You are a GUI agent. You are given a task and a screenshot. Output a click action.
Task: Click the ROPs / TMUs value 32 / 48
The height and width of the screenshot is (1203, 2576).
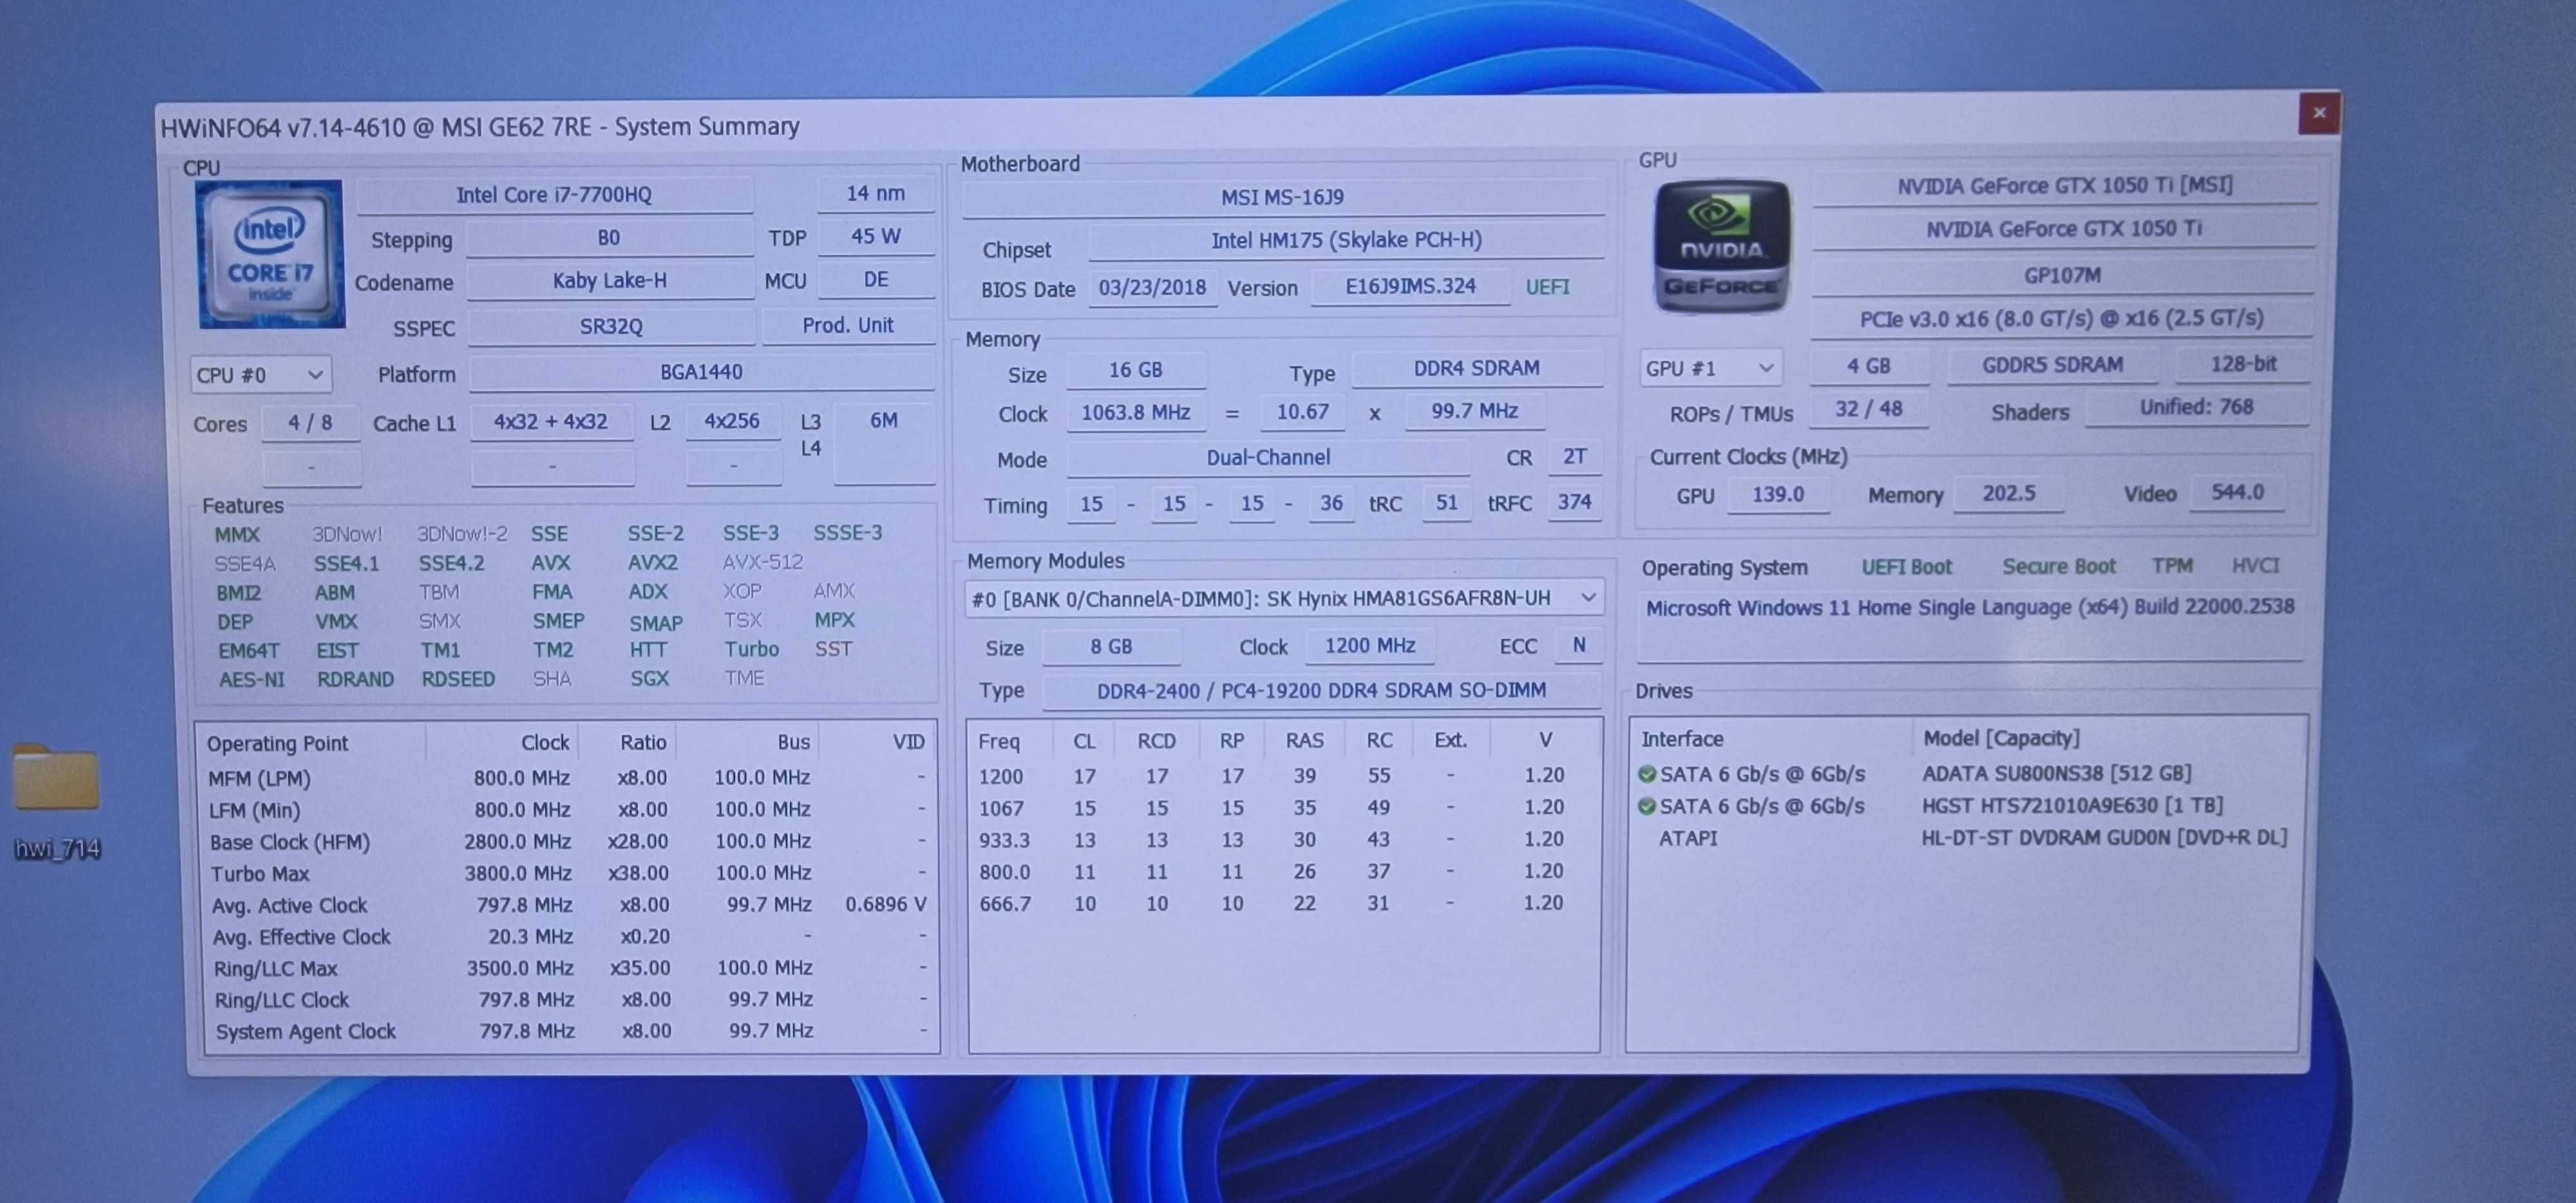pos(1868,410)
